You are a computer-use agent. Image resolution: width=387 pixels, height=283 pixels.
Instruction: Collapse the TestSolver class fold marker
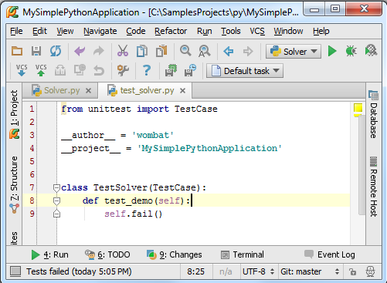(56, 188)
